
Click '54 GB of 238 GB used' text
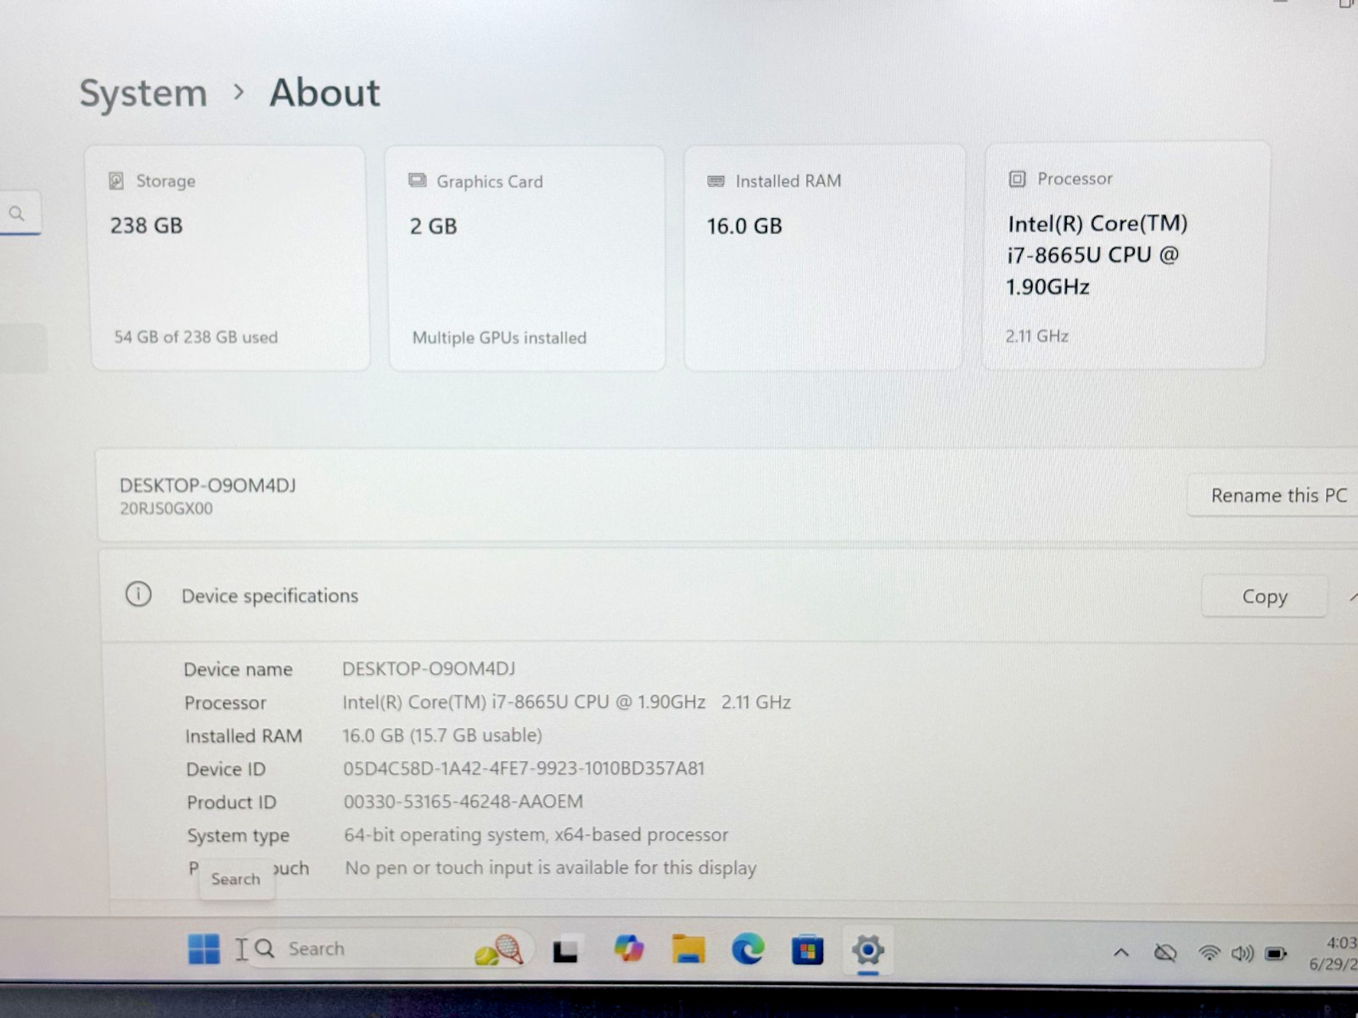(x=196, y=337)
